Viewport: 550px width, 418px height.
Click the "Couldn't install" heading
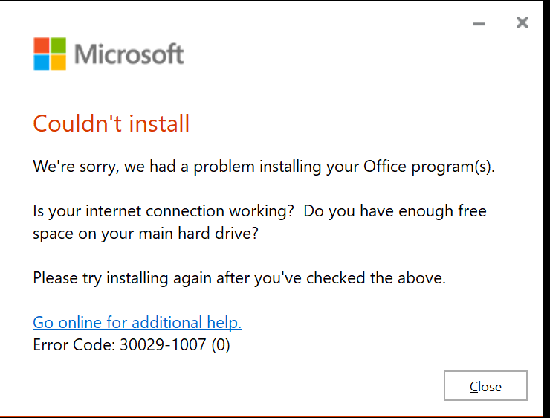click(x=111, y=123)
